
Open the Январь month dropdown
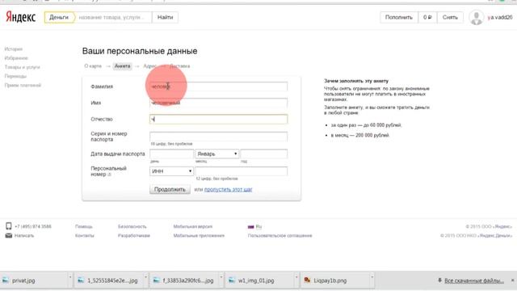[x=217, y=154]
